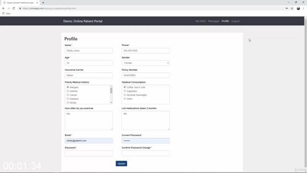Open the Chrome three-dot menu

click(304, 9)
